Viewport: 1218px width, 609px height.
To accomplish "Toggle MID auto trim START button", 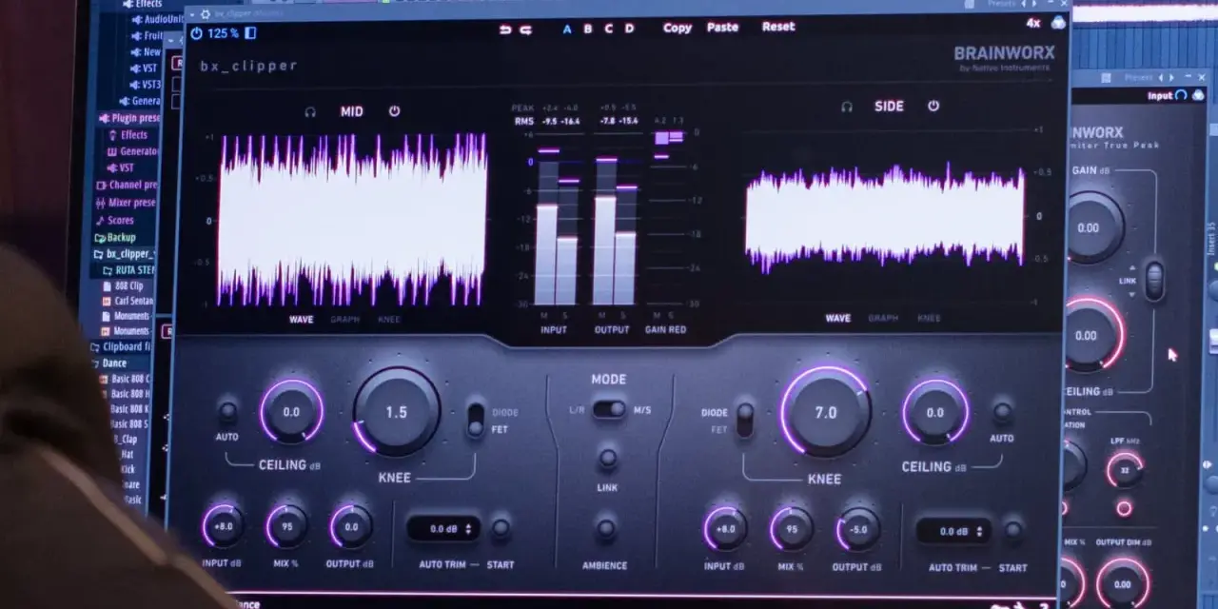I will (501, 529).
